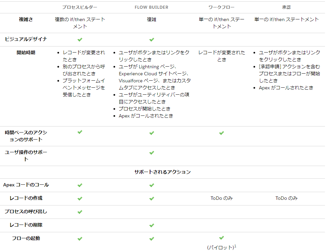Click 別のプロセスから呼び出されたとき bullet
Image resolution: width=328 pixels, height=252 pixels.
(x=84, y=70)
